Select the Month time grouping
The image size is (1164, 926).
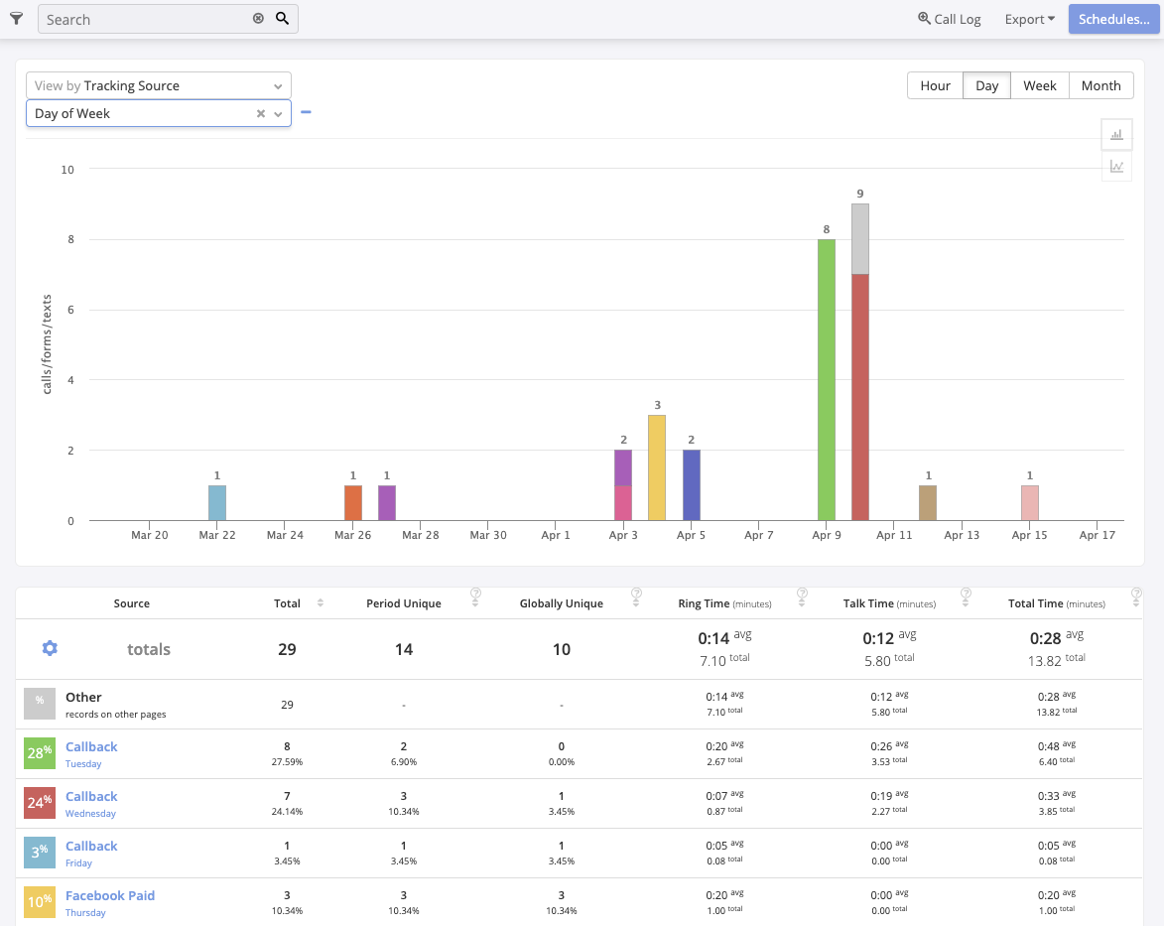pyautogui.click(x=1101, y=85)
